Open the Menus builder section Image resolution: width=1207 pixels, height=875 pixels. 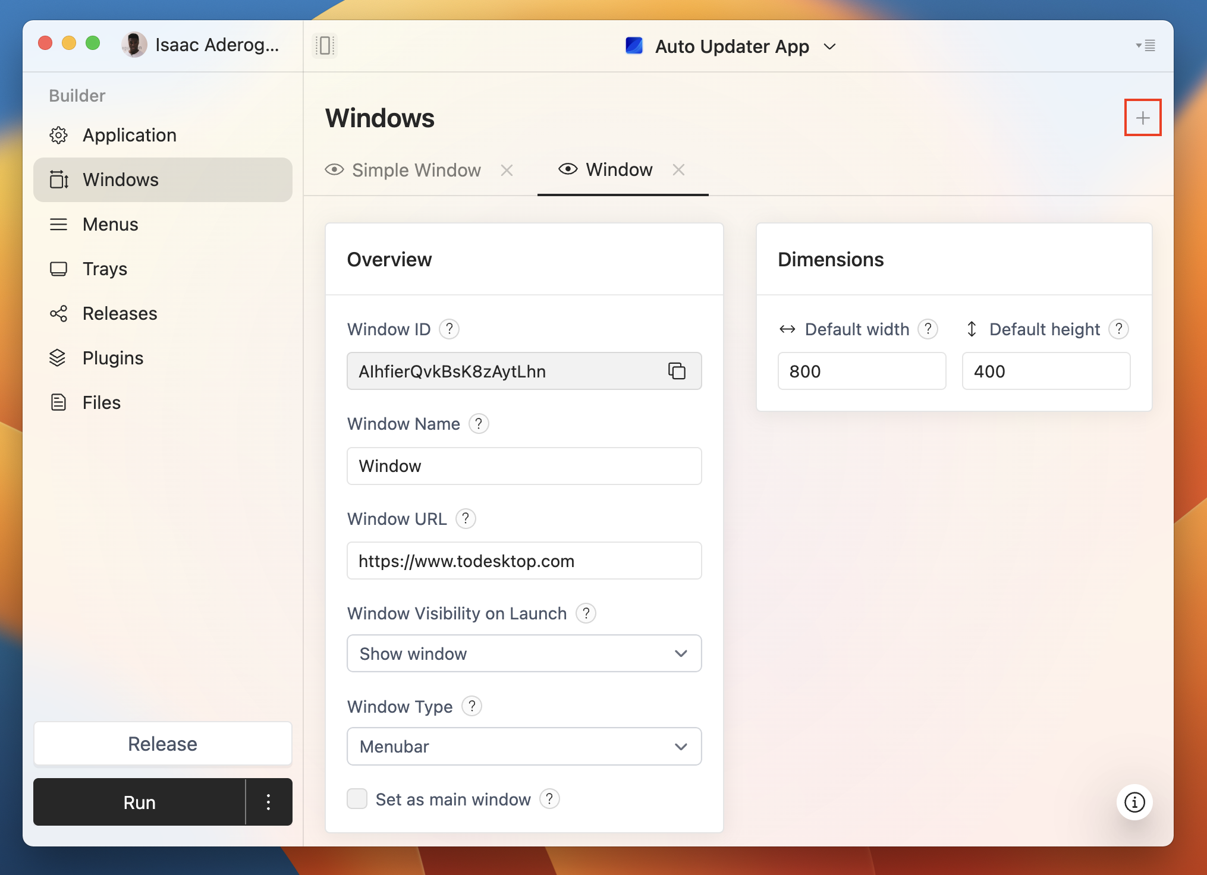[x=111, y=224]
